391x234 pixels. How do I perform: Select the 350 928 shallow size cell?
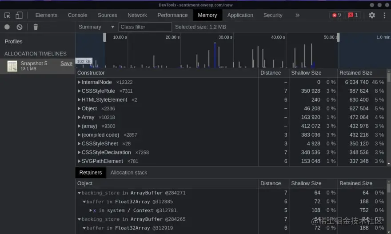(311, 91)
